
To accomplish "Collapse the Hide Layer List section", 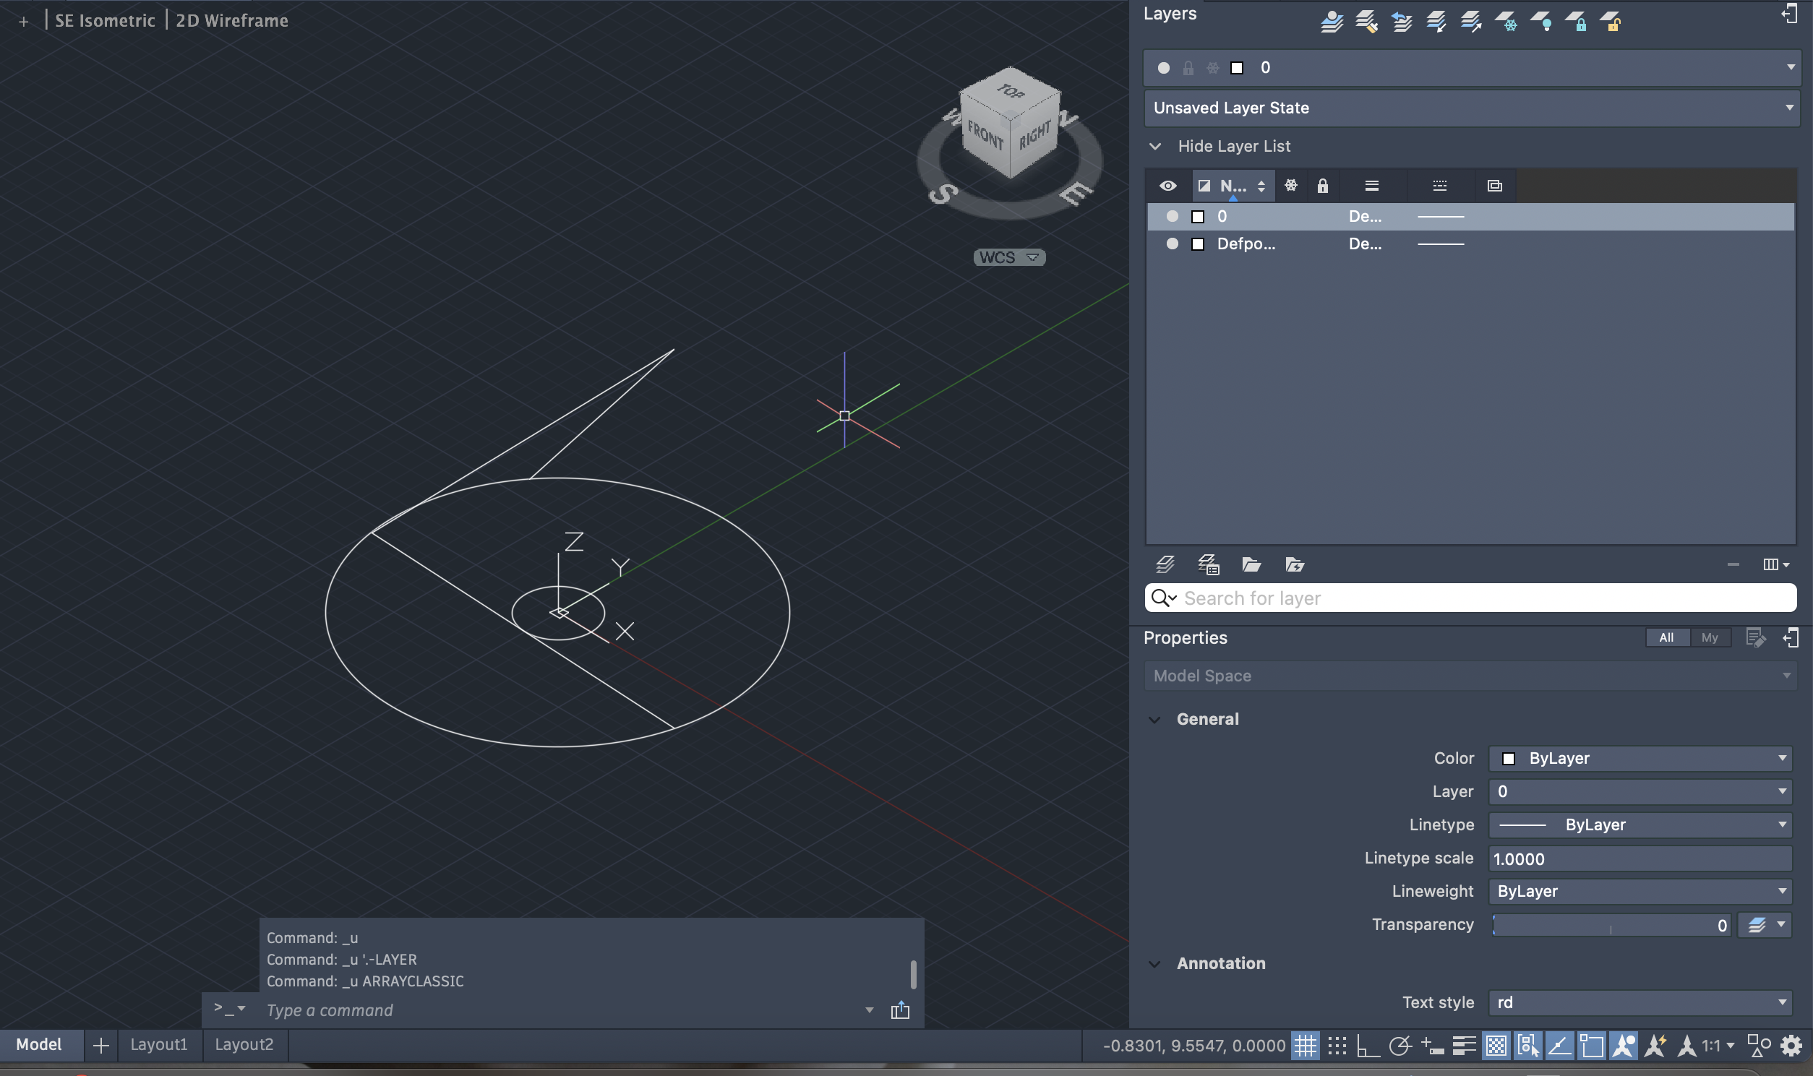I will (x=1155, y=147).
